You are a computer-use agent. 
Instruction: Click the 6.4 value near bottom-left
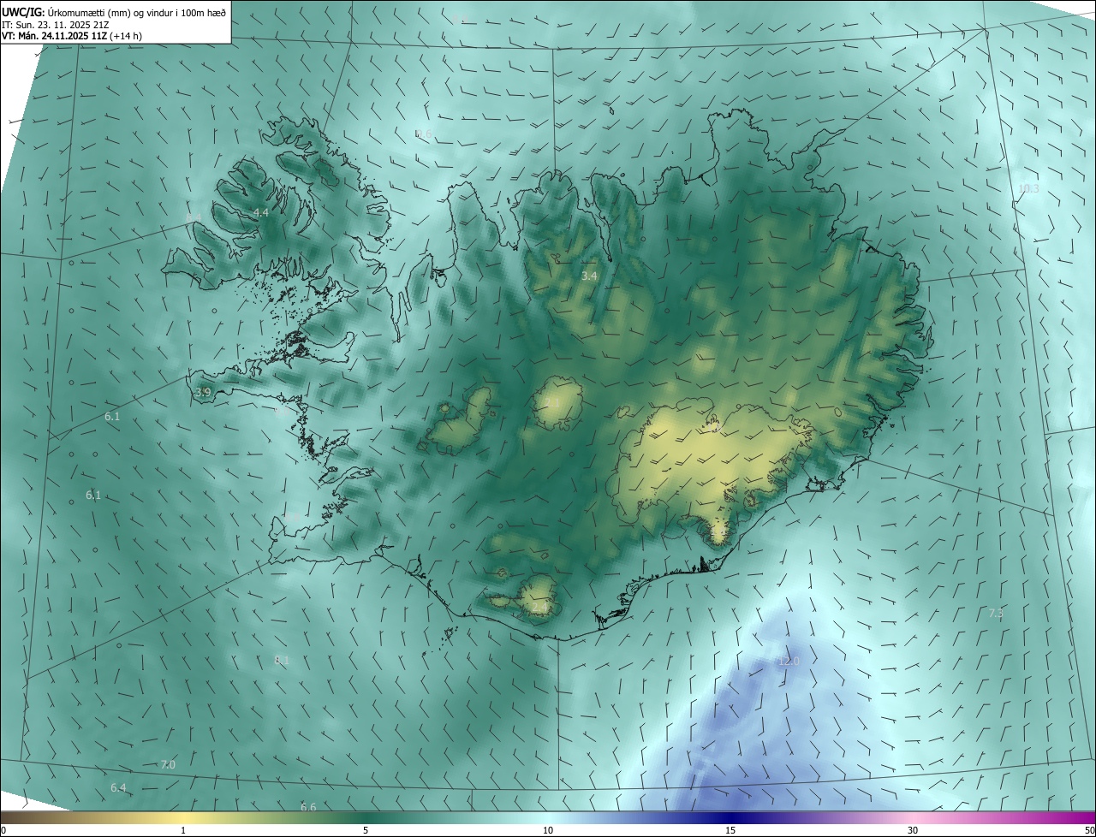point(118,788)
